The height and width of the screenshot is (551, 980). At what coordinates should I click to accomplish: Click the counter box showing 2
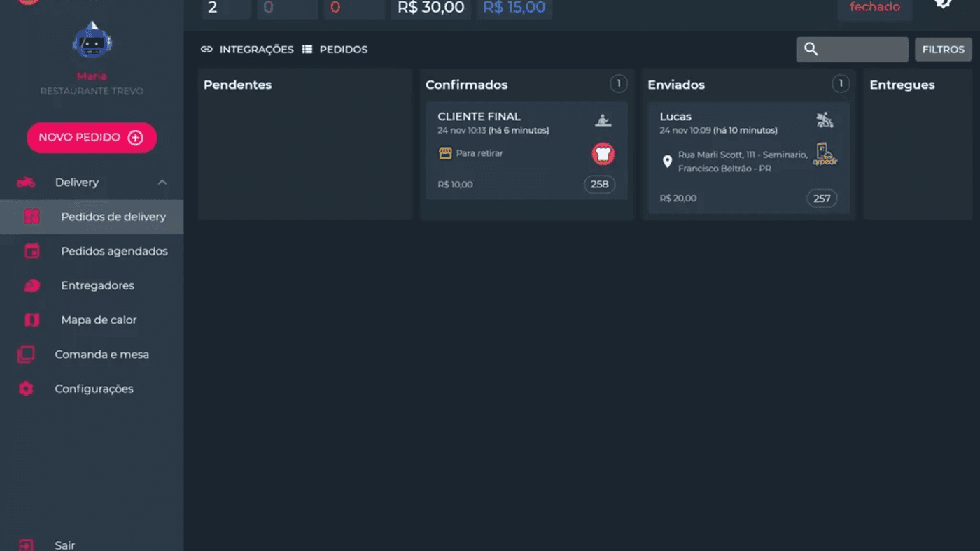coord(226,8)
